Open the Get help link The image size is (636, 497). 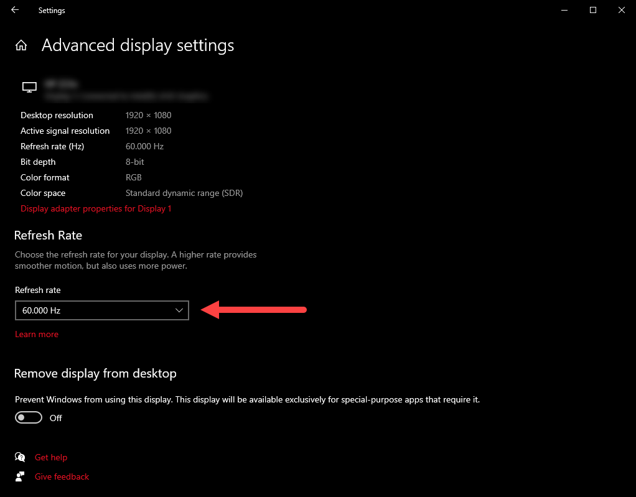pyautogui.click(x=51, y=457)
